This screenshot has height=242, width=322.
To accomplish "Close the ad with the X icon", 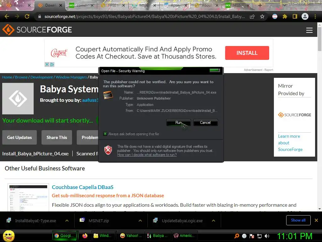I will pos(47,64).
